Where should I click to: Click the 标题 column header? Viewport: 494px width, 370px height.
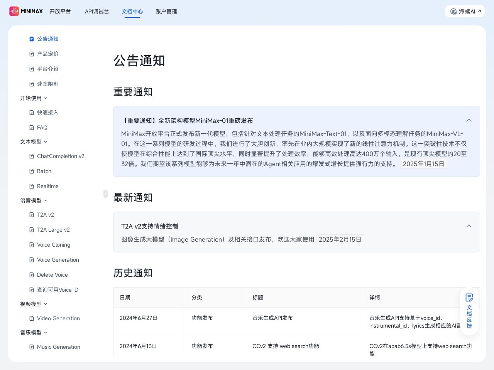305,298
